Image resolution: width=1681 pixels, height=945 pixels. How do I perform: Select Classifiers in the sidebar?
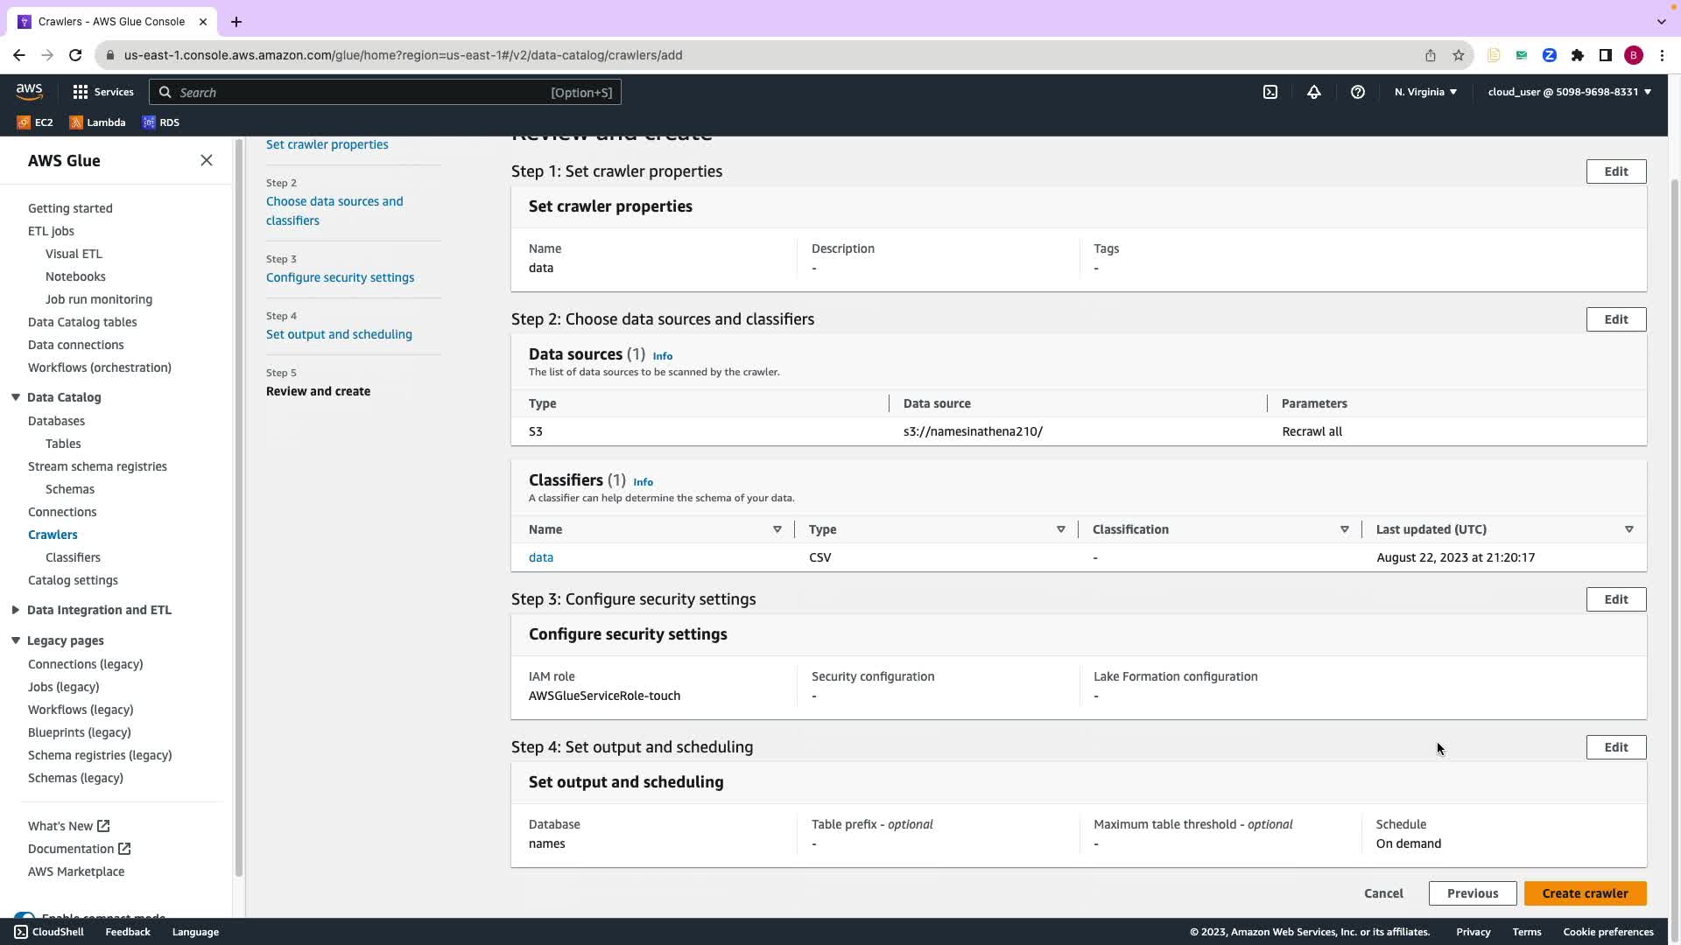click(x=73, y=557)
